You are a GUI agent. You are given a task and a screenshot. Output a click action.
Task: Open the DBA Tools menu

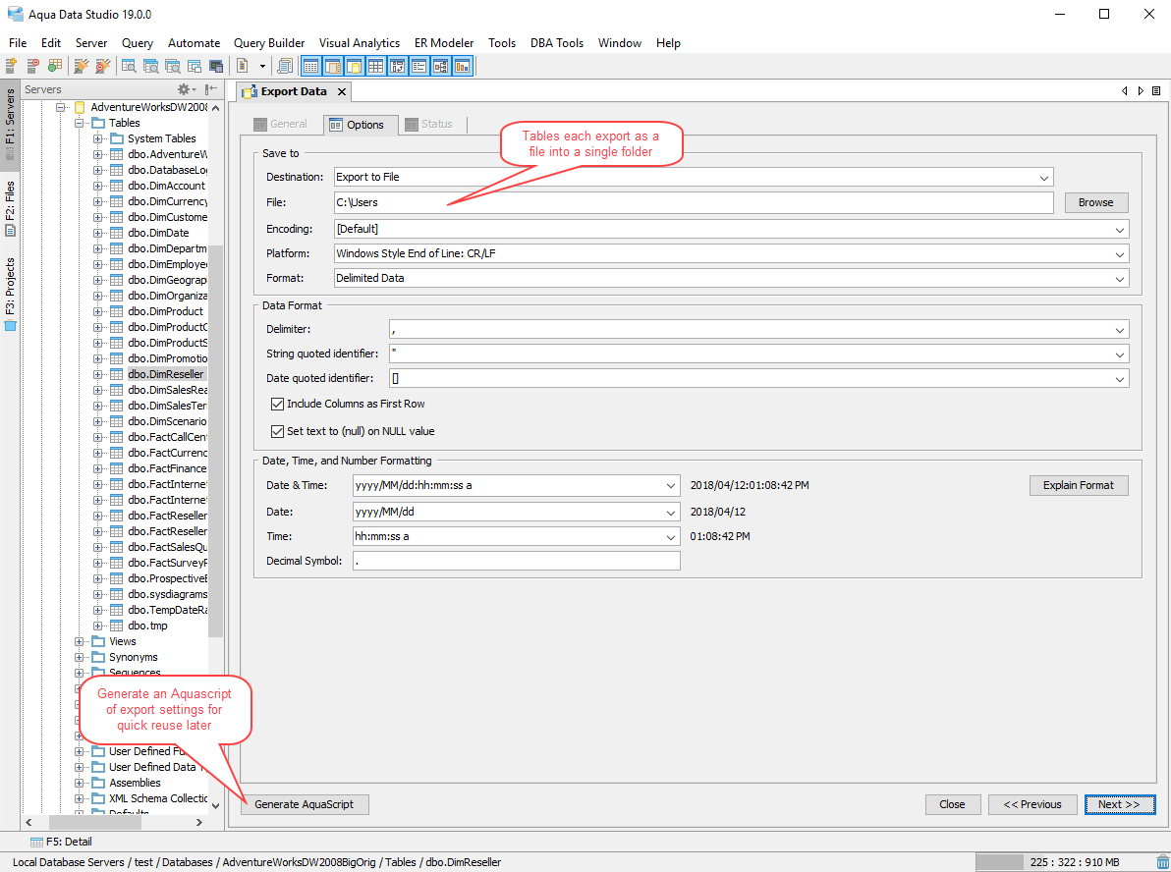coord(556,42)
